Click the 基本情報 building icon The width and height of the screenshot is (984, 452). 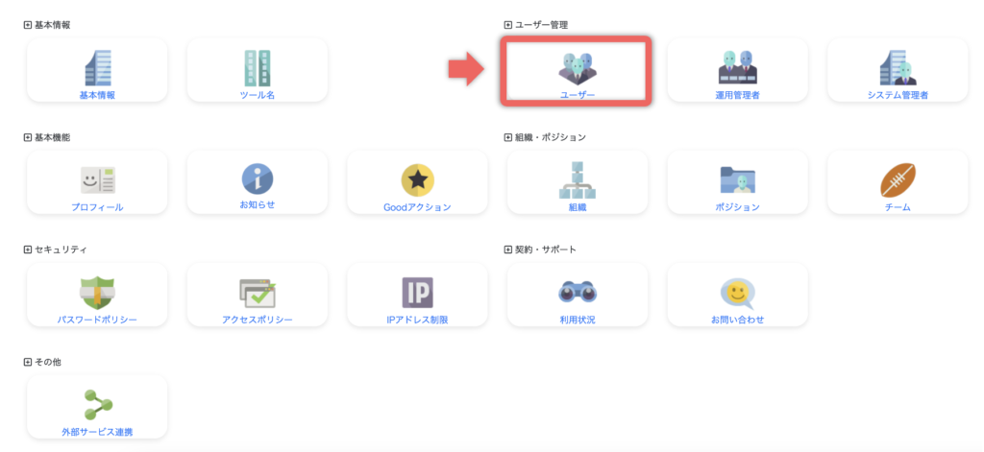coord(97,67)
